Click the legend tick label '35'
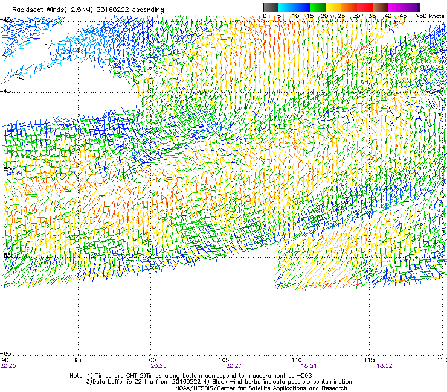447x392 pixels. (x=372, y=16)
